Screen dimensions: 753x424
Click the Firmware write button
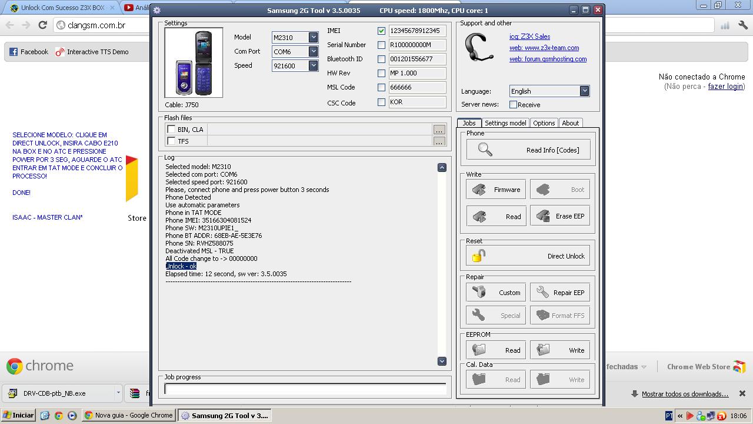point(496,190)
